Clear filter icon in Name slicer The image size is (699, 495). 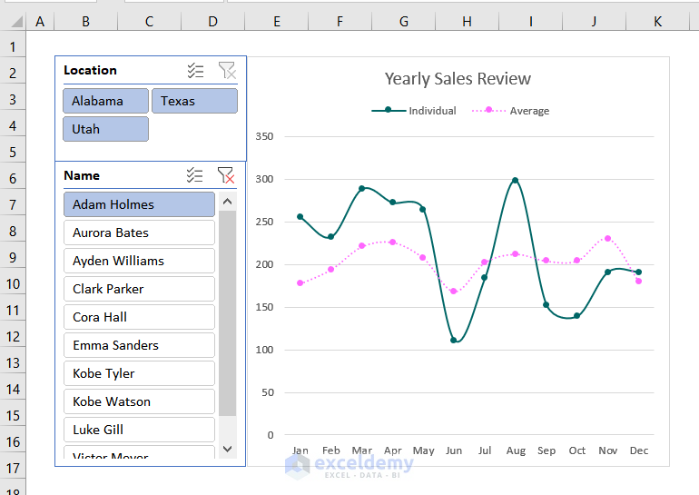coord(226,175)
